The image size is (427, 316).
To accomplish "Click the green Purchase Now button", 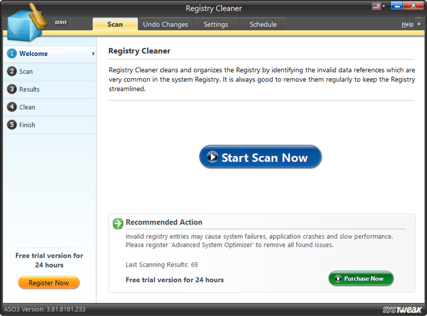I will pos(361,278).
